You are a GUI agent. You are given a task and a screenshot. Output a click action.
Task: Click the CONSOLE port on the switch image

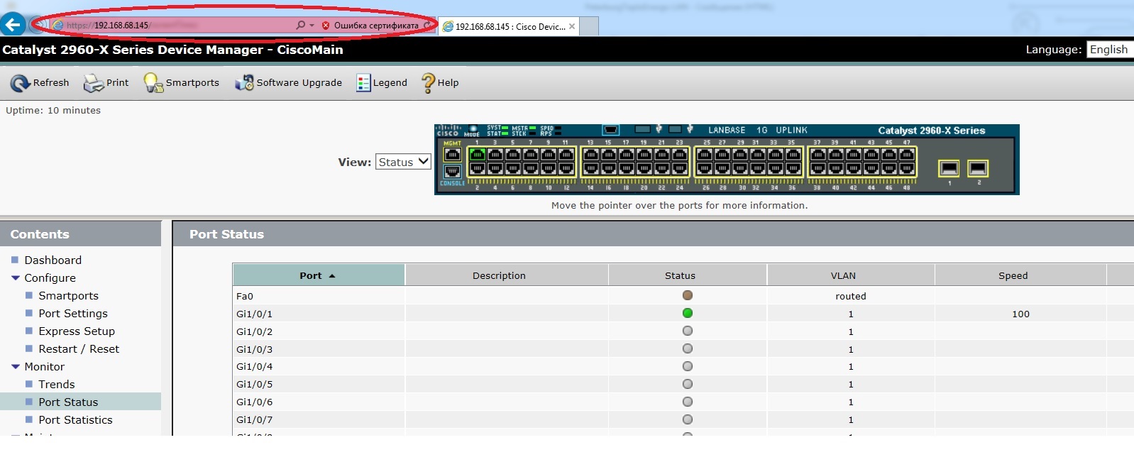452,172
